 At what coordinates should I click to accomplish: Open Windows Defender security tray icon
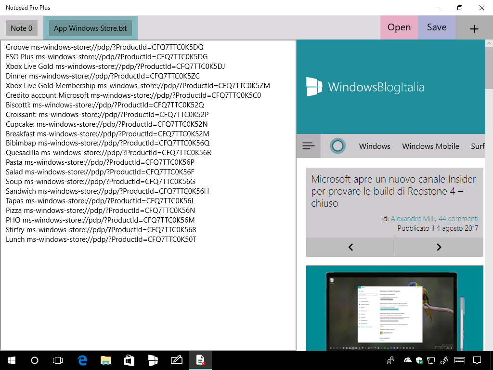coord(419,360)
